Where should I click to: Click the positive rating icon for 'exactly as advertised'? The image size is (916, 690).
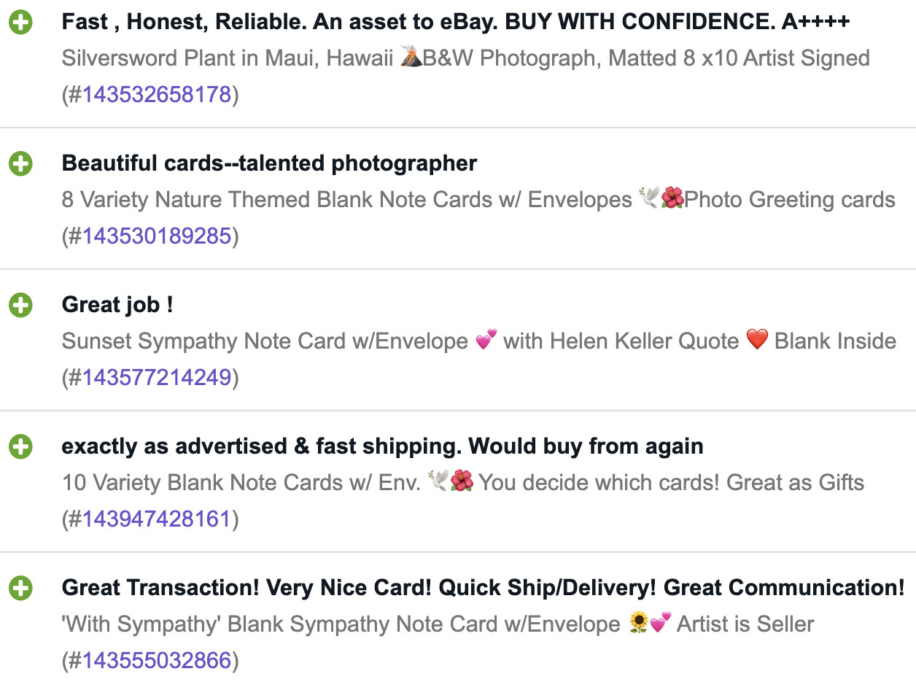tap(20, 447)
